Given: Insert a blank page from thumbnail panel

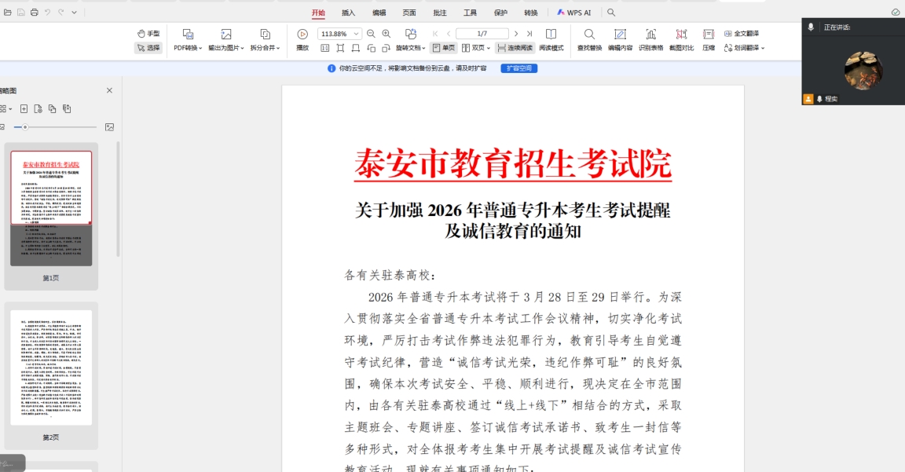Looking at the screenshot, I should click(24, 108).
